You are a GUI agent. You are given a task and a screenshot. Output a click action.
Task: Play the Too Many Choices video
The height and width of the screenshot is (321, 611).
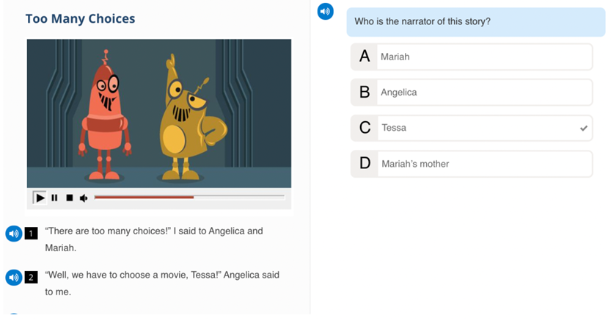(x=40, y=198)
